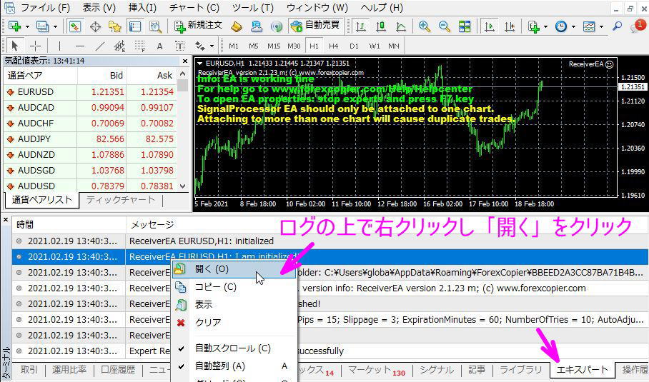The height and width of the screenshot is (382, 649).
Task: Switch chart to candlestick display
Action: (x=381, y=26)
